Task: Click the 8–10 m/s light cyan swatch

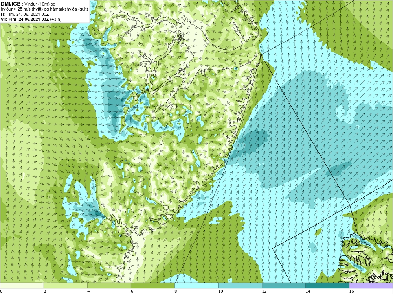Action: coord(196,285)
